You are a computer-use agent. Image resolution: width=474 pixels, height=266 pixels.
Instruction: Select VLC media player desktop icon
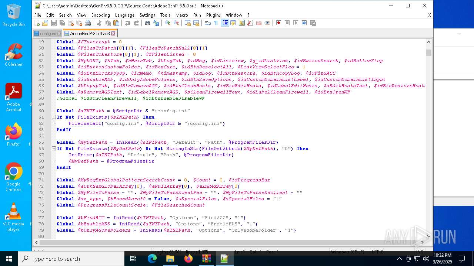point(13,217)
